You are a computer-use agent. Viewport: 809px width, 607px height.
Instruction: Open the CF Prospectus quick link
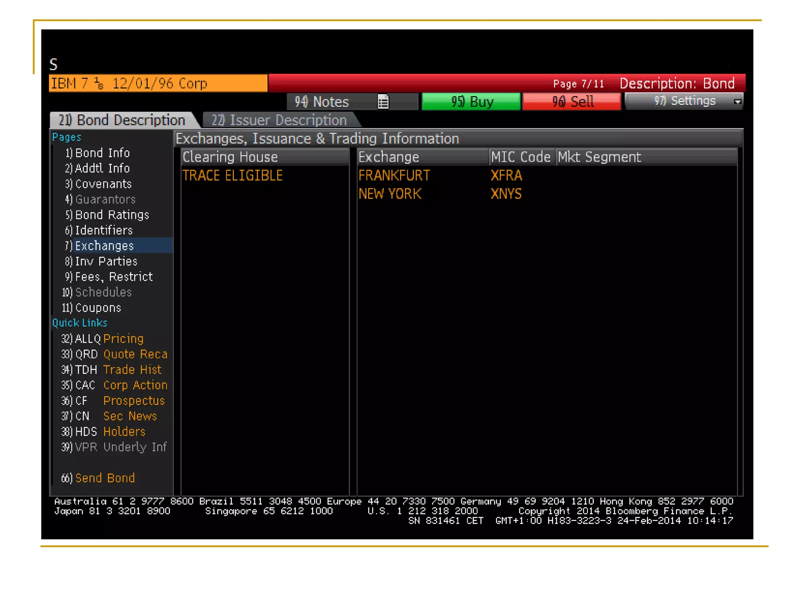[120, 401]
